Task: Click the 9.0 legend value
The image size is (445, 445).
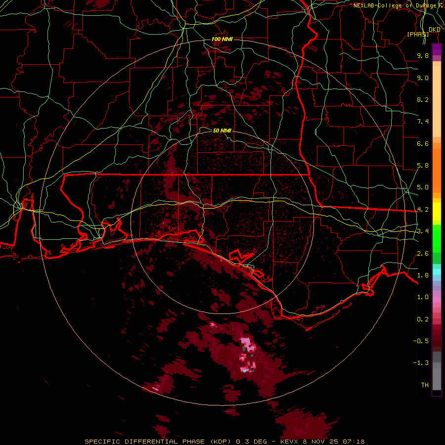Action: (x=423, y=78)
